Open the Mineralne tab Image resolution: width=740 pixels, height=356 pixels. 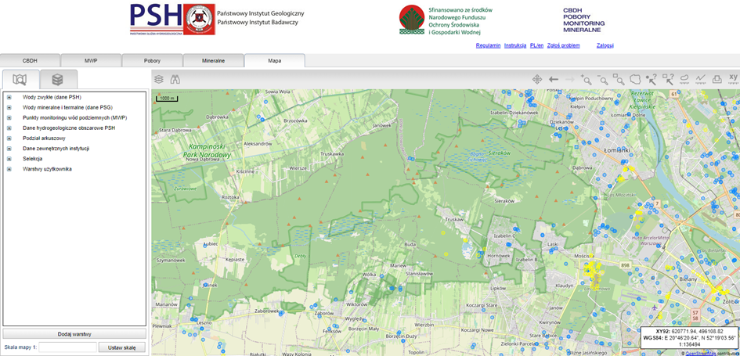[213, 60]
